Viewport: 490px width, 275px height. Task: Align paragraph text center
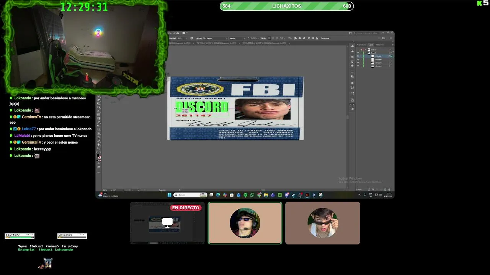[x=273, y=38]
